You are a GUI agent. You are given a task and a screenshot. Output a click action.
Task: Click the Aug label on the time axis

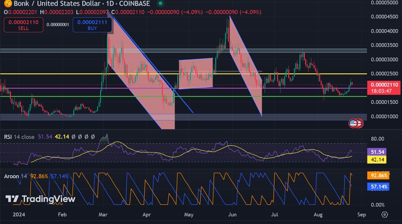(x=318, y=215)
